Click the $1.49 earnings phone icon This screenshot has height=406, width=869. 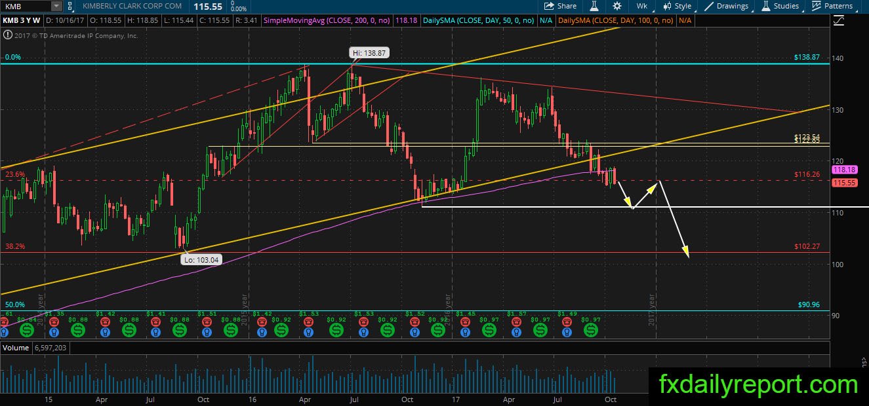click(567, 322)
